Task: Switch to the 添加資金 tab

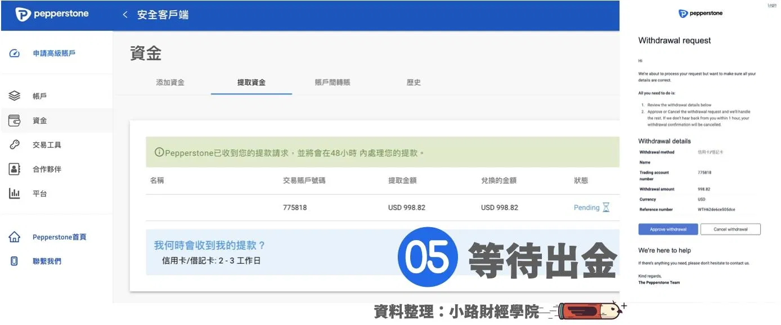Action: (170, 82)
